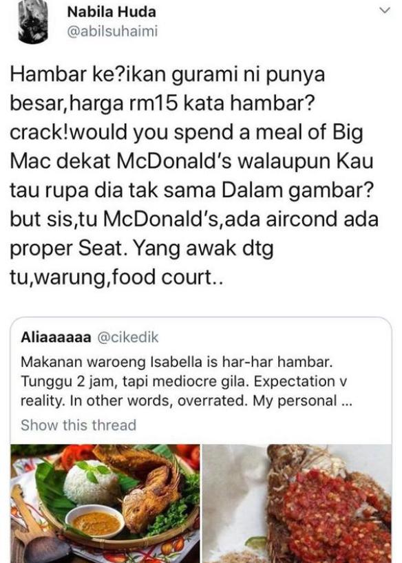Image resolution: width=402 pixels, height=563 pixels.
Task: Open the @abilsuhaimi handle
Action: (112, 32)
